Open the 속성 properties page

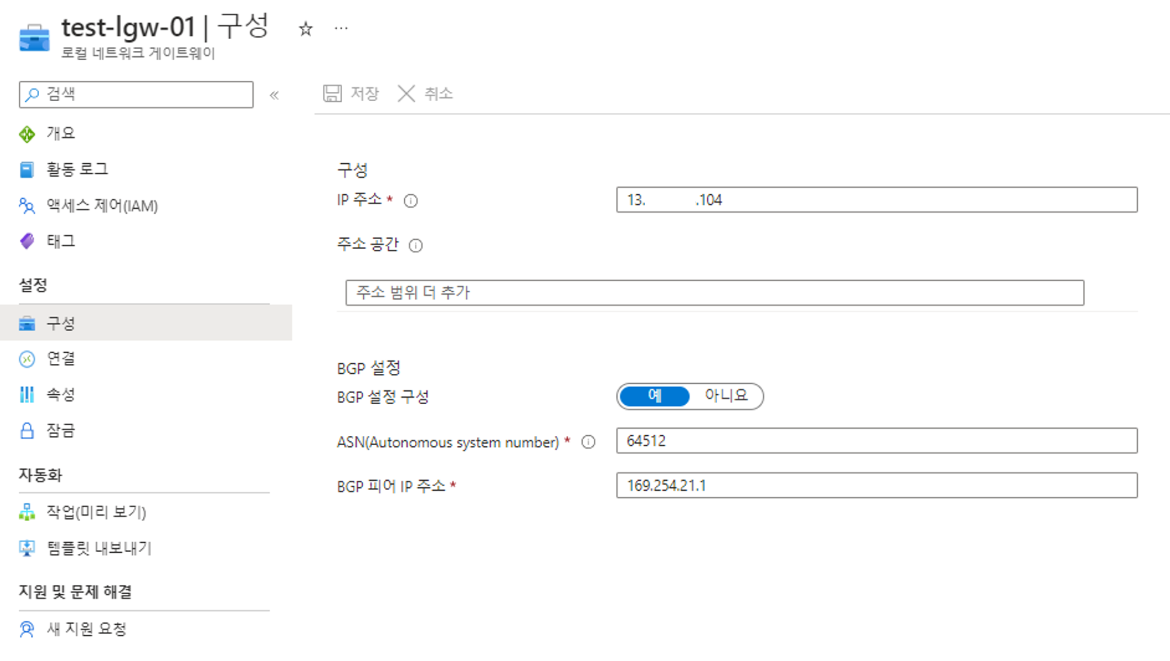tap(60, 394)
